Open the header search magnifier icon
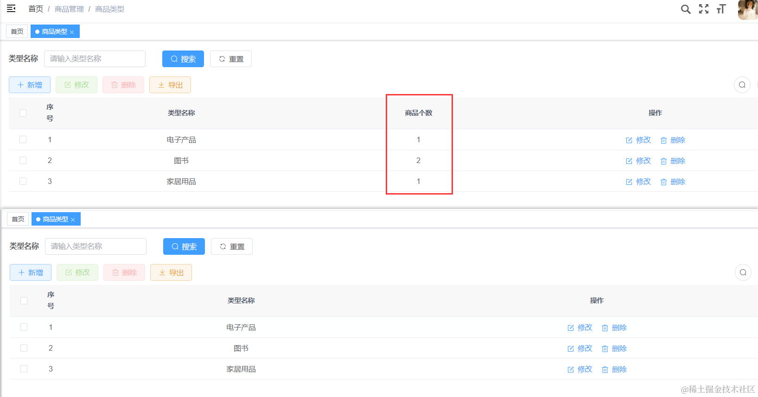The height and width of the screenshot is (397, 758). coord(685,9)
